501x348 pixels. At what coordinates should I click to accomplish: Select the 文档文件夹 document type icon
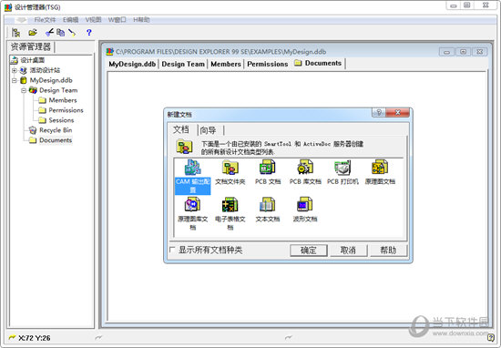(x=230, y=167)
